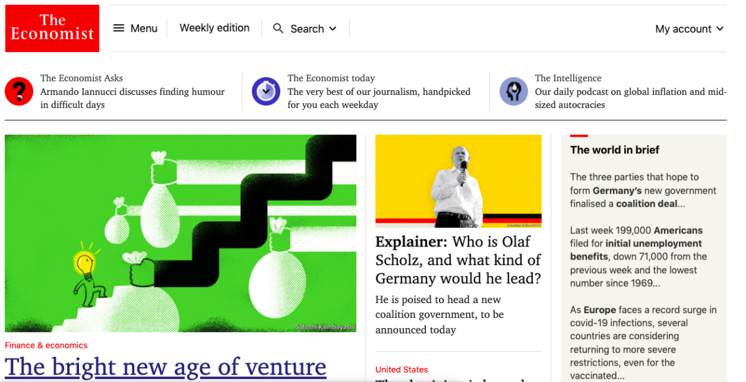Read the Germany coalition deal brief
Viewport: 746px width, 382px height.
[643, 190]
